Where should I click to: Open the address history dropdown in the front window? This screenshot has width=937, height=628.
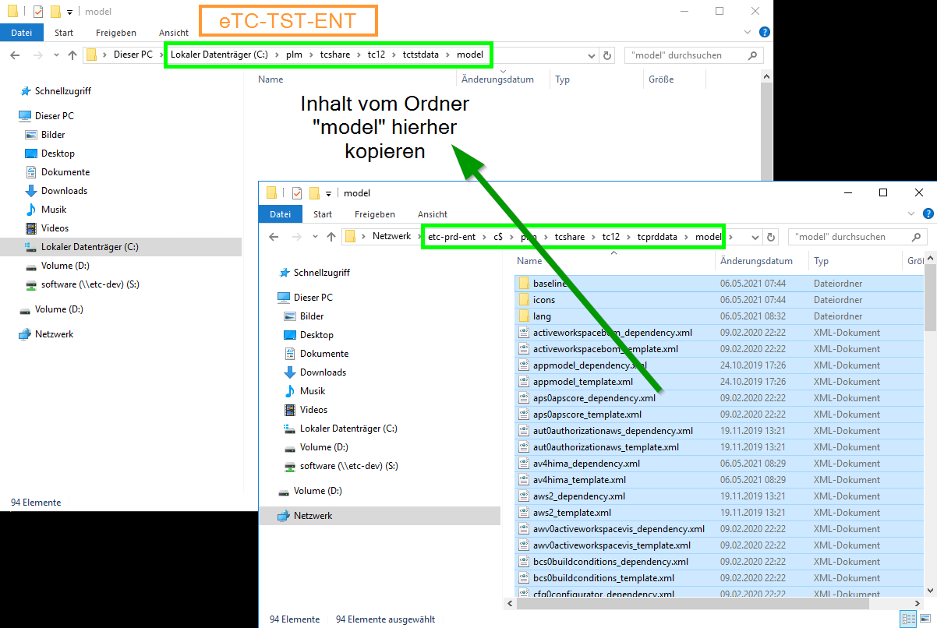[755, 237]
